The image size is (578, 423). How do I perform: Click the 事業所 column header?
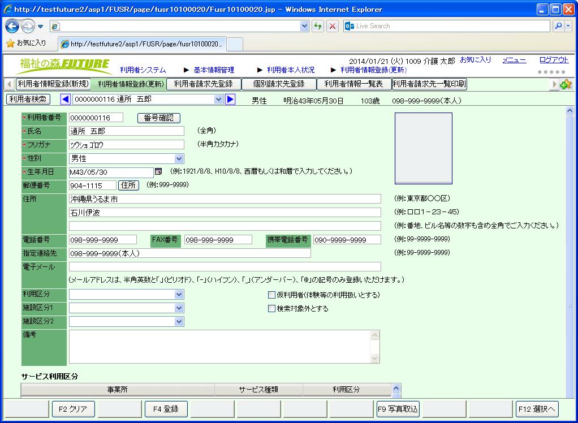118,390
